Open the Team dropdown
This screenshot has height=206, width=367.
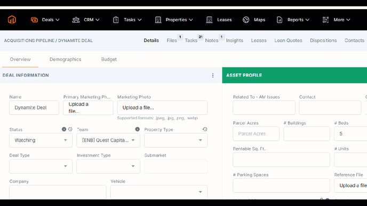(x=108, y=140)
